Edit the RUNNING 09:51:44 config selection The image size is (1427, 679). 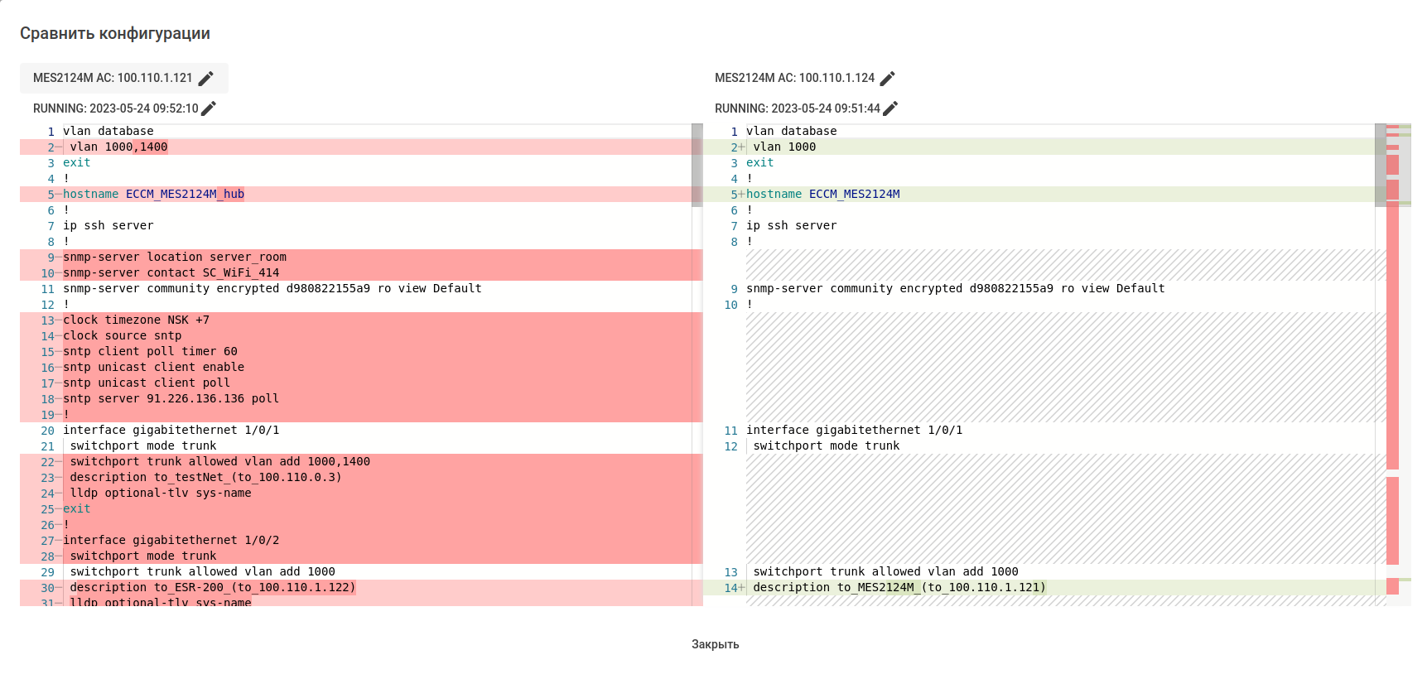(890, 108)
